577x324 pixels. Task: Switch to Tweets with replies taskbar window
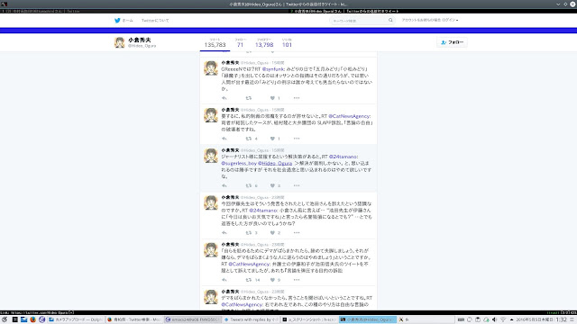(x=251, y=319)
